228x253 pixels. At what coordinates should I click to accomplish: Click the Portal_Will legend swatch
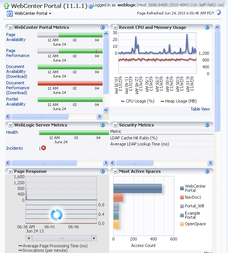pos(182,206)
